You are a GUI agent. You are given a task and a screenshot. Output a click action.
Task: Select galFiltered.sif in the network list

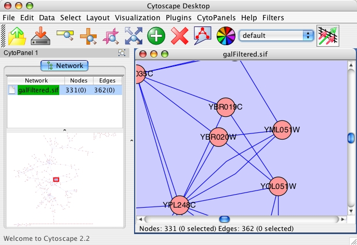[x=38, y=90]
